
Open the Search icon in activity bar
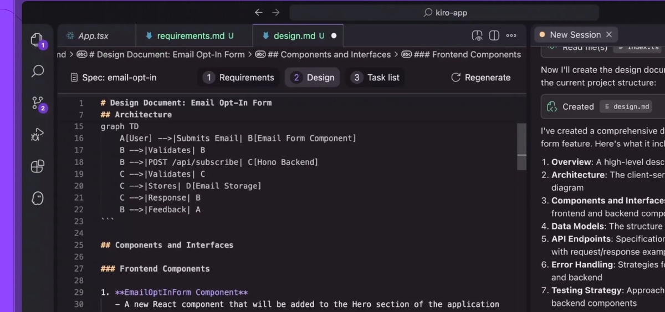coord(37,71)
